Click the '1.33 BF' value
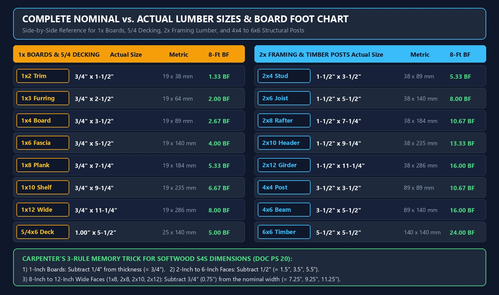This screenshot has height=295, width=499. coord(219,76)
